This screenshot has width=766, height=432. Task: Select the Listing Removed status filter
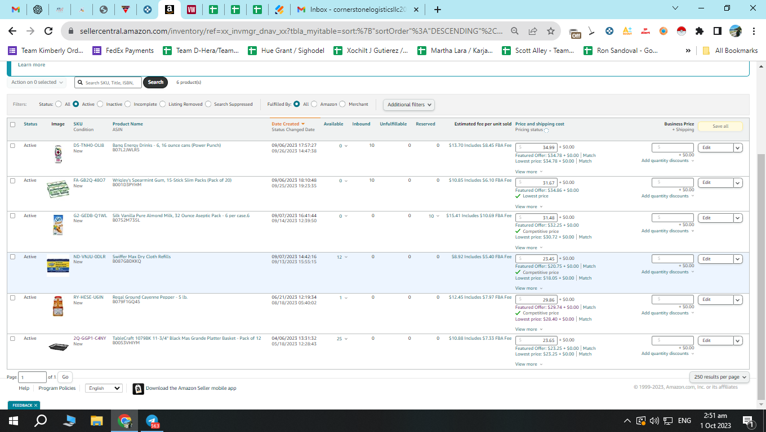pos(163,104)
